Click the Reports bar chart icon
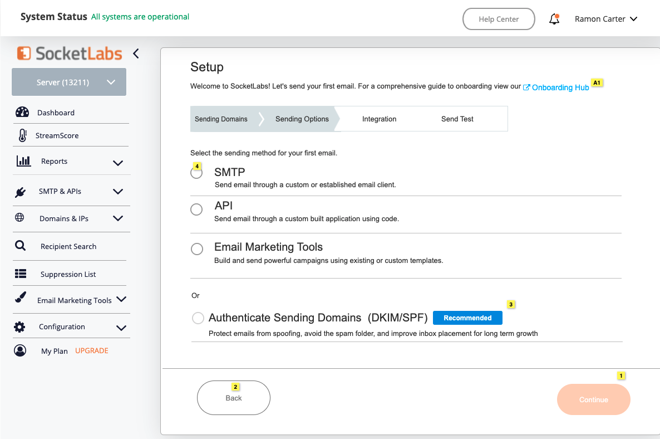This screenshot has width=660, height=439. coord(23,161)
